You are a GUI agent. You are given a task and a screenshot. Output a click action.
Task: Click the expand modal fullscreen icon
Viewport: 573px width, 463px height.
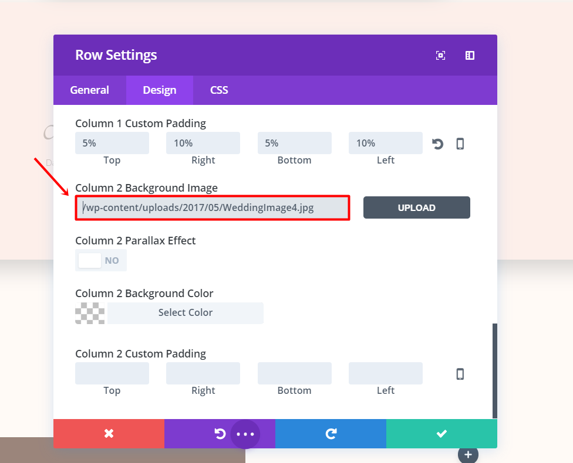click(x=440, y=55)
